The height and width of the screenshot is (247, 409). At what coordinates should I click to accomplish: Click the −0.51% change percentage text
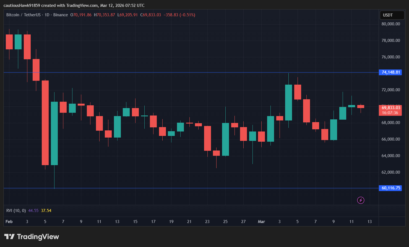point(187,15)
